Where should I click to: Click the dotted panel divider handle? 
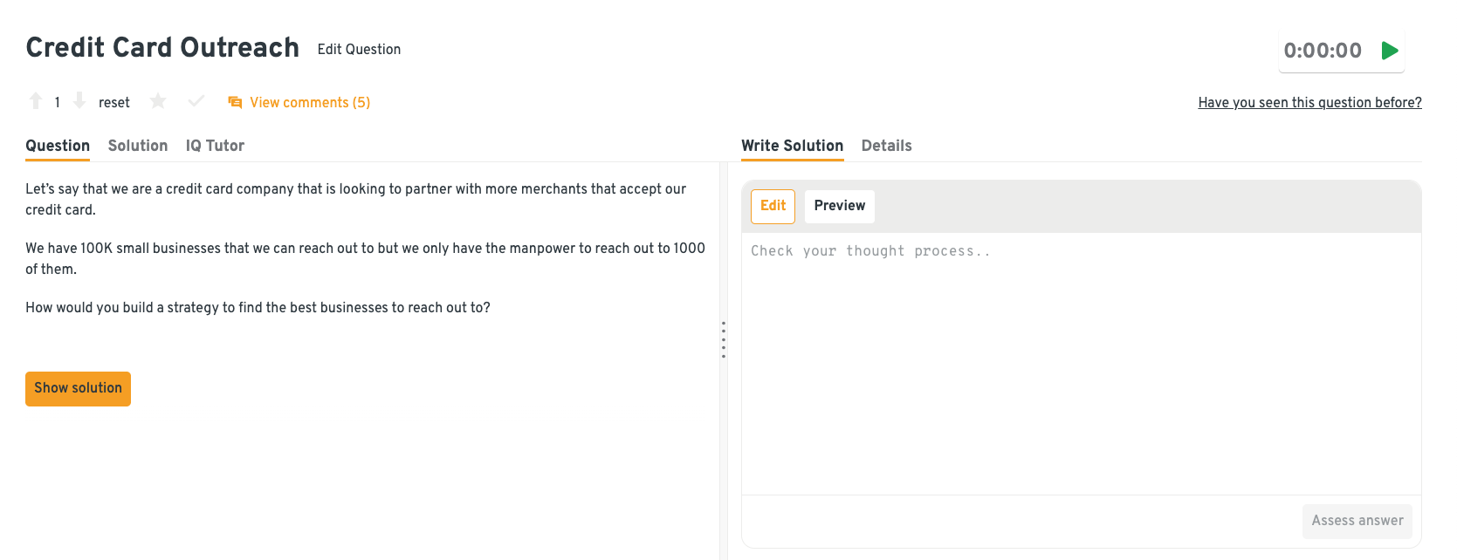(x=724, y=340)
